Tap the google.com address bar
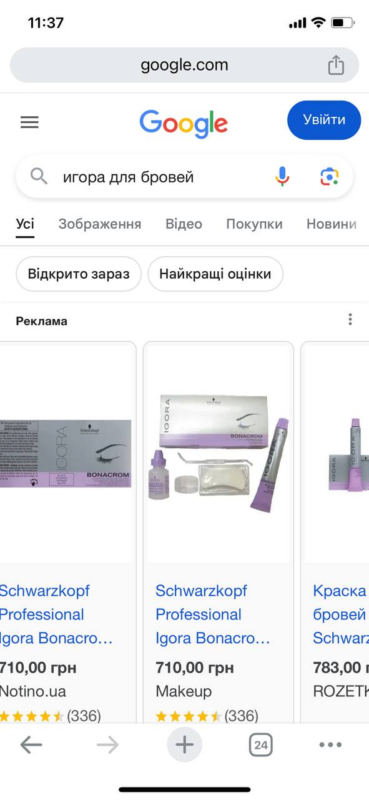This screenshot has height=800, width=369. (184, 65)
